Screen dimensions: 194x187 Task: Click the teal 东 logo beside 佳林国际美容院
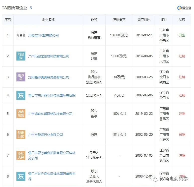21,95
